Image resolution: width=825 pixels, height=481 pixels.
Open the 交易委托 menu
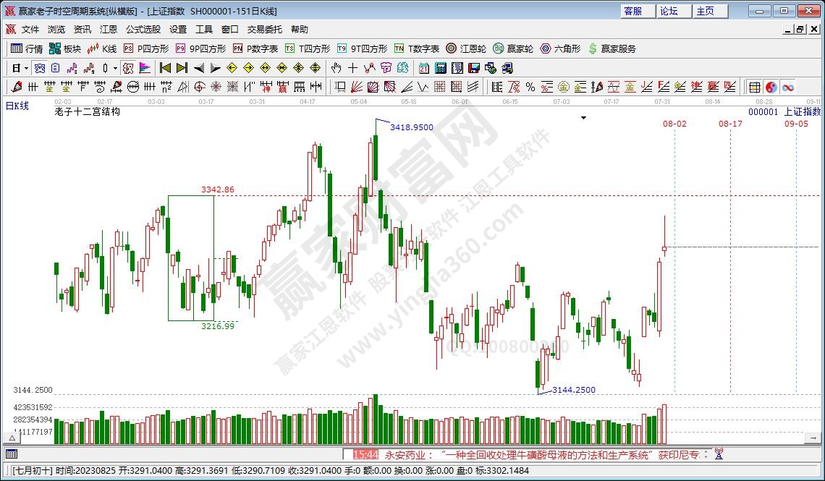point(264,30)
